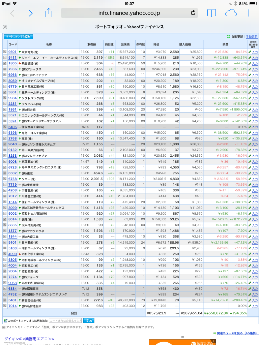Open stock code 9501 link
Viewport: 259px width, 345px height.
pos(12,52)
